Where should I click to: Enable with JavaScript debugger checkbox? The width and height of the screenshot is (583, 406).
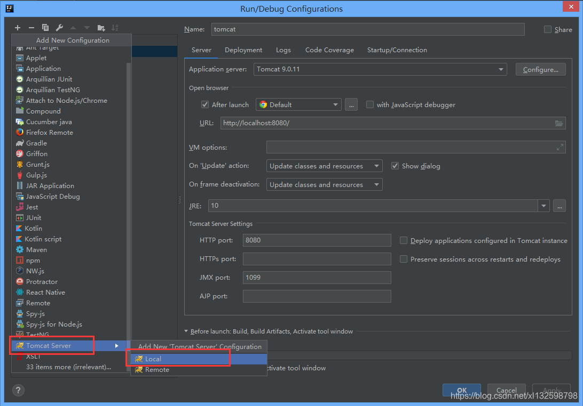pyautogui.click(x=369, y=104)
